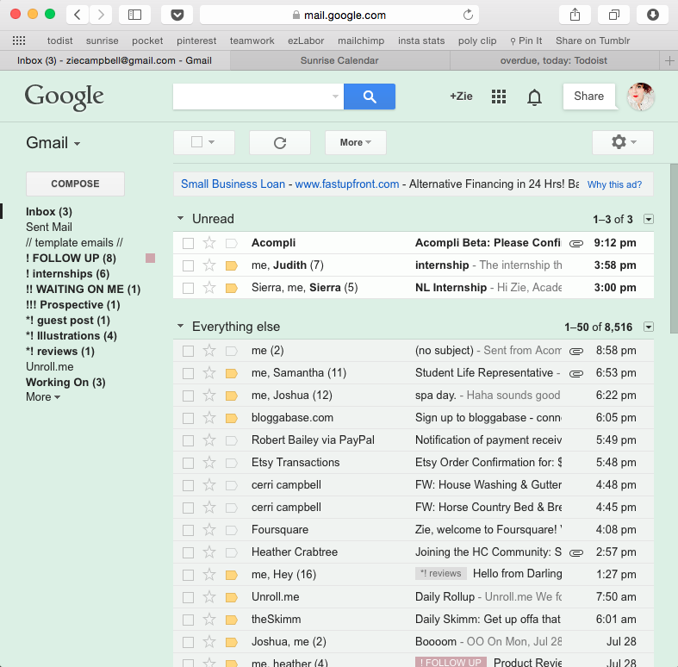Open the More actions dropdown

coord(356,142)
